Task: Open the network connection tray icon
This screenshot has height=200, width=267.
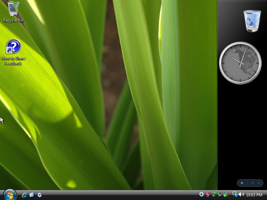Action: tap(235, 194)
